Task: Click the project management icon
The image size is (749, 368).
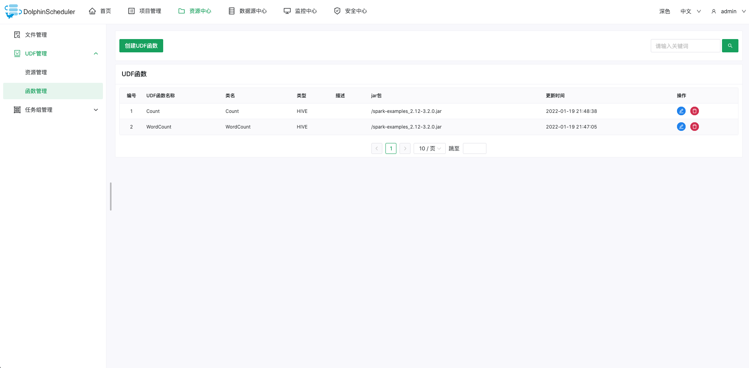Action: (131, 11)
